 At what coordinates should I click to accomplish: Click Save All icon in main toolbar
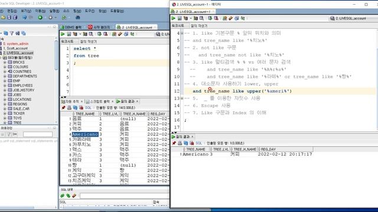coord(15,18)
